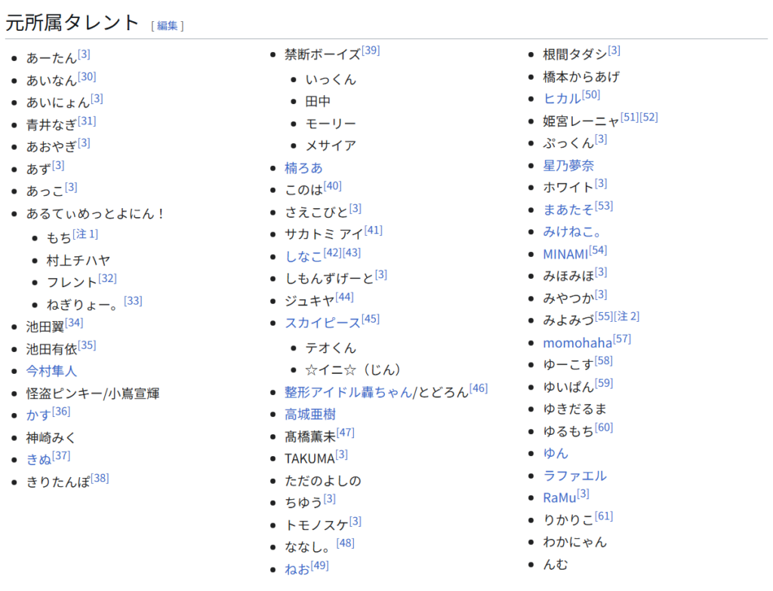Follow the きぬ link
The width and height of the screenshot is (773, 591).
click(x=38, y=460)
